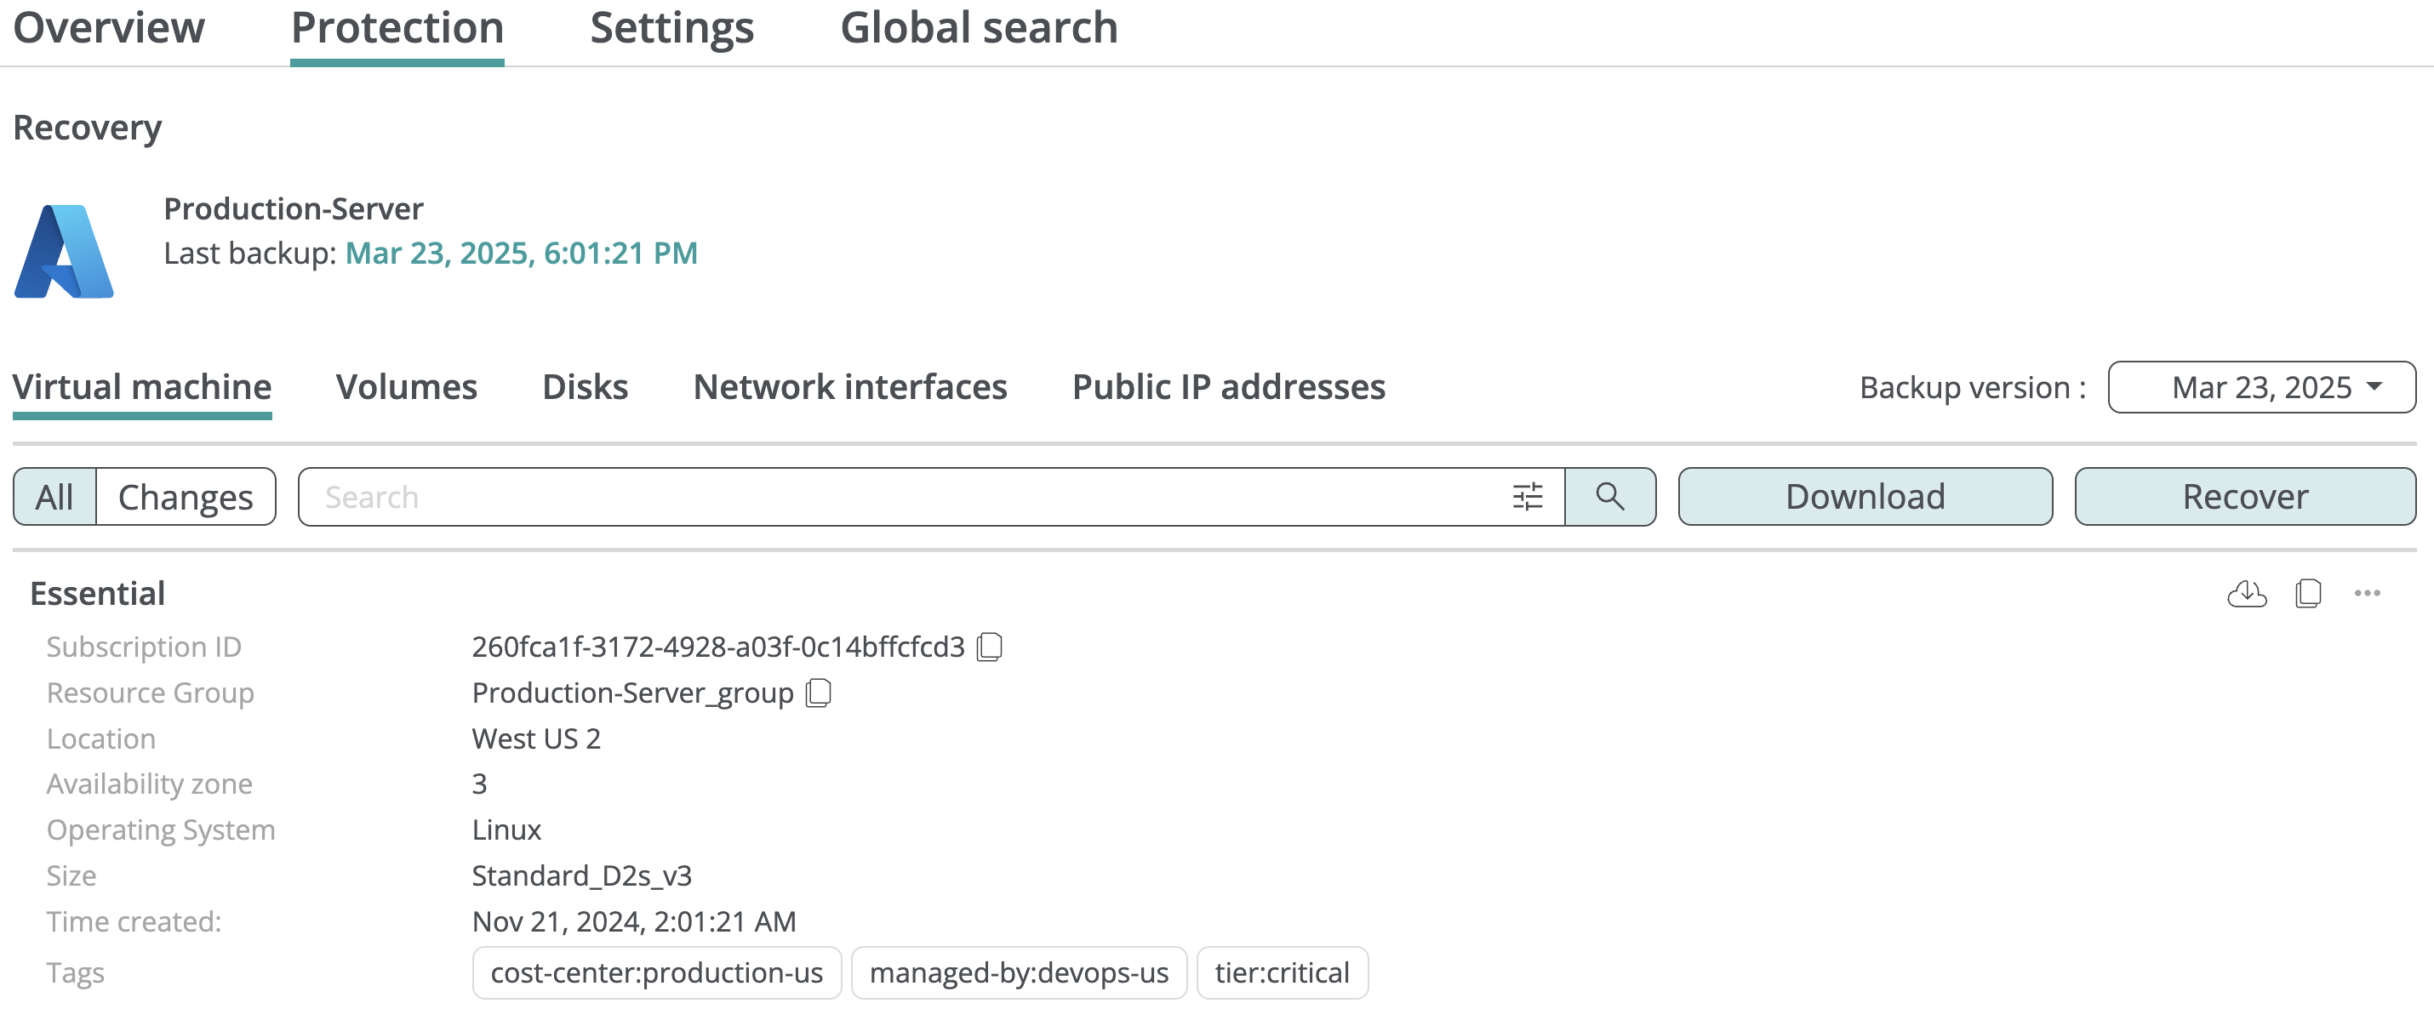This screenshot has height=1009, width=2434.
Task: Click the cloud download icon in Essential
Action: pos(2247,594)
